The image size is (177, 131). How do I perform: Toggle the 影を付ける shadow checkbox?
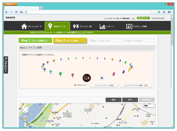click(75, 85)
